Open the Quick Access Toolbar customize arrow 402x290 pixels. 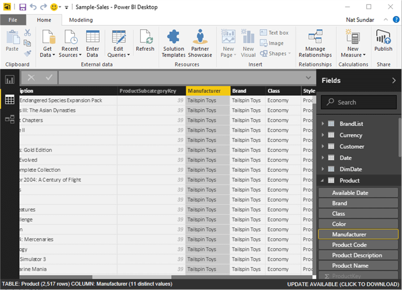[67, 8]
